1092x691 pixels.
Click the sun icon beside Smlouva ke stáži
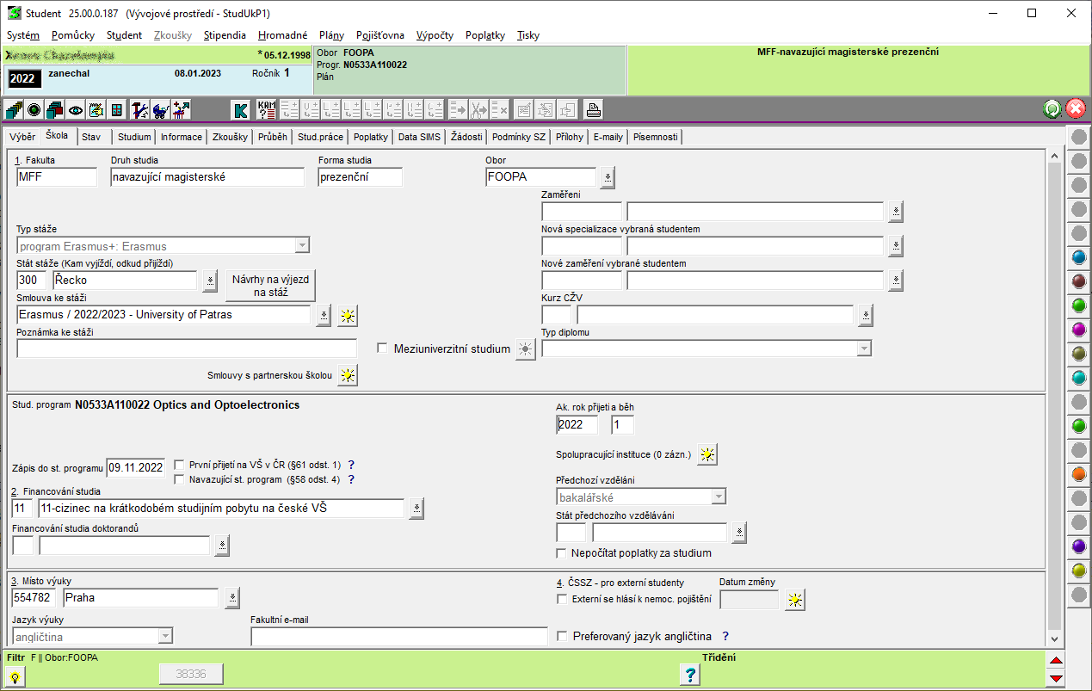(x=347, y=316)
